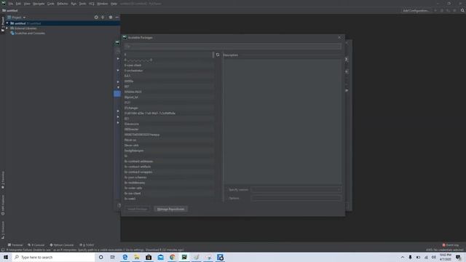Open Windows Start menu
The height and width of the screenshot is (262, 466).
click(6, 257)
